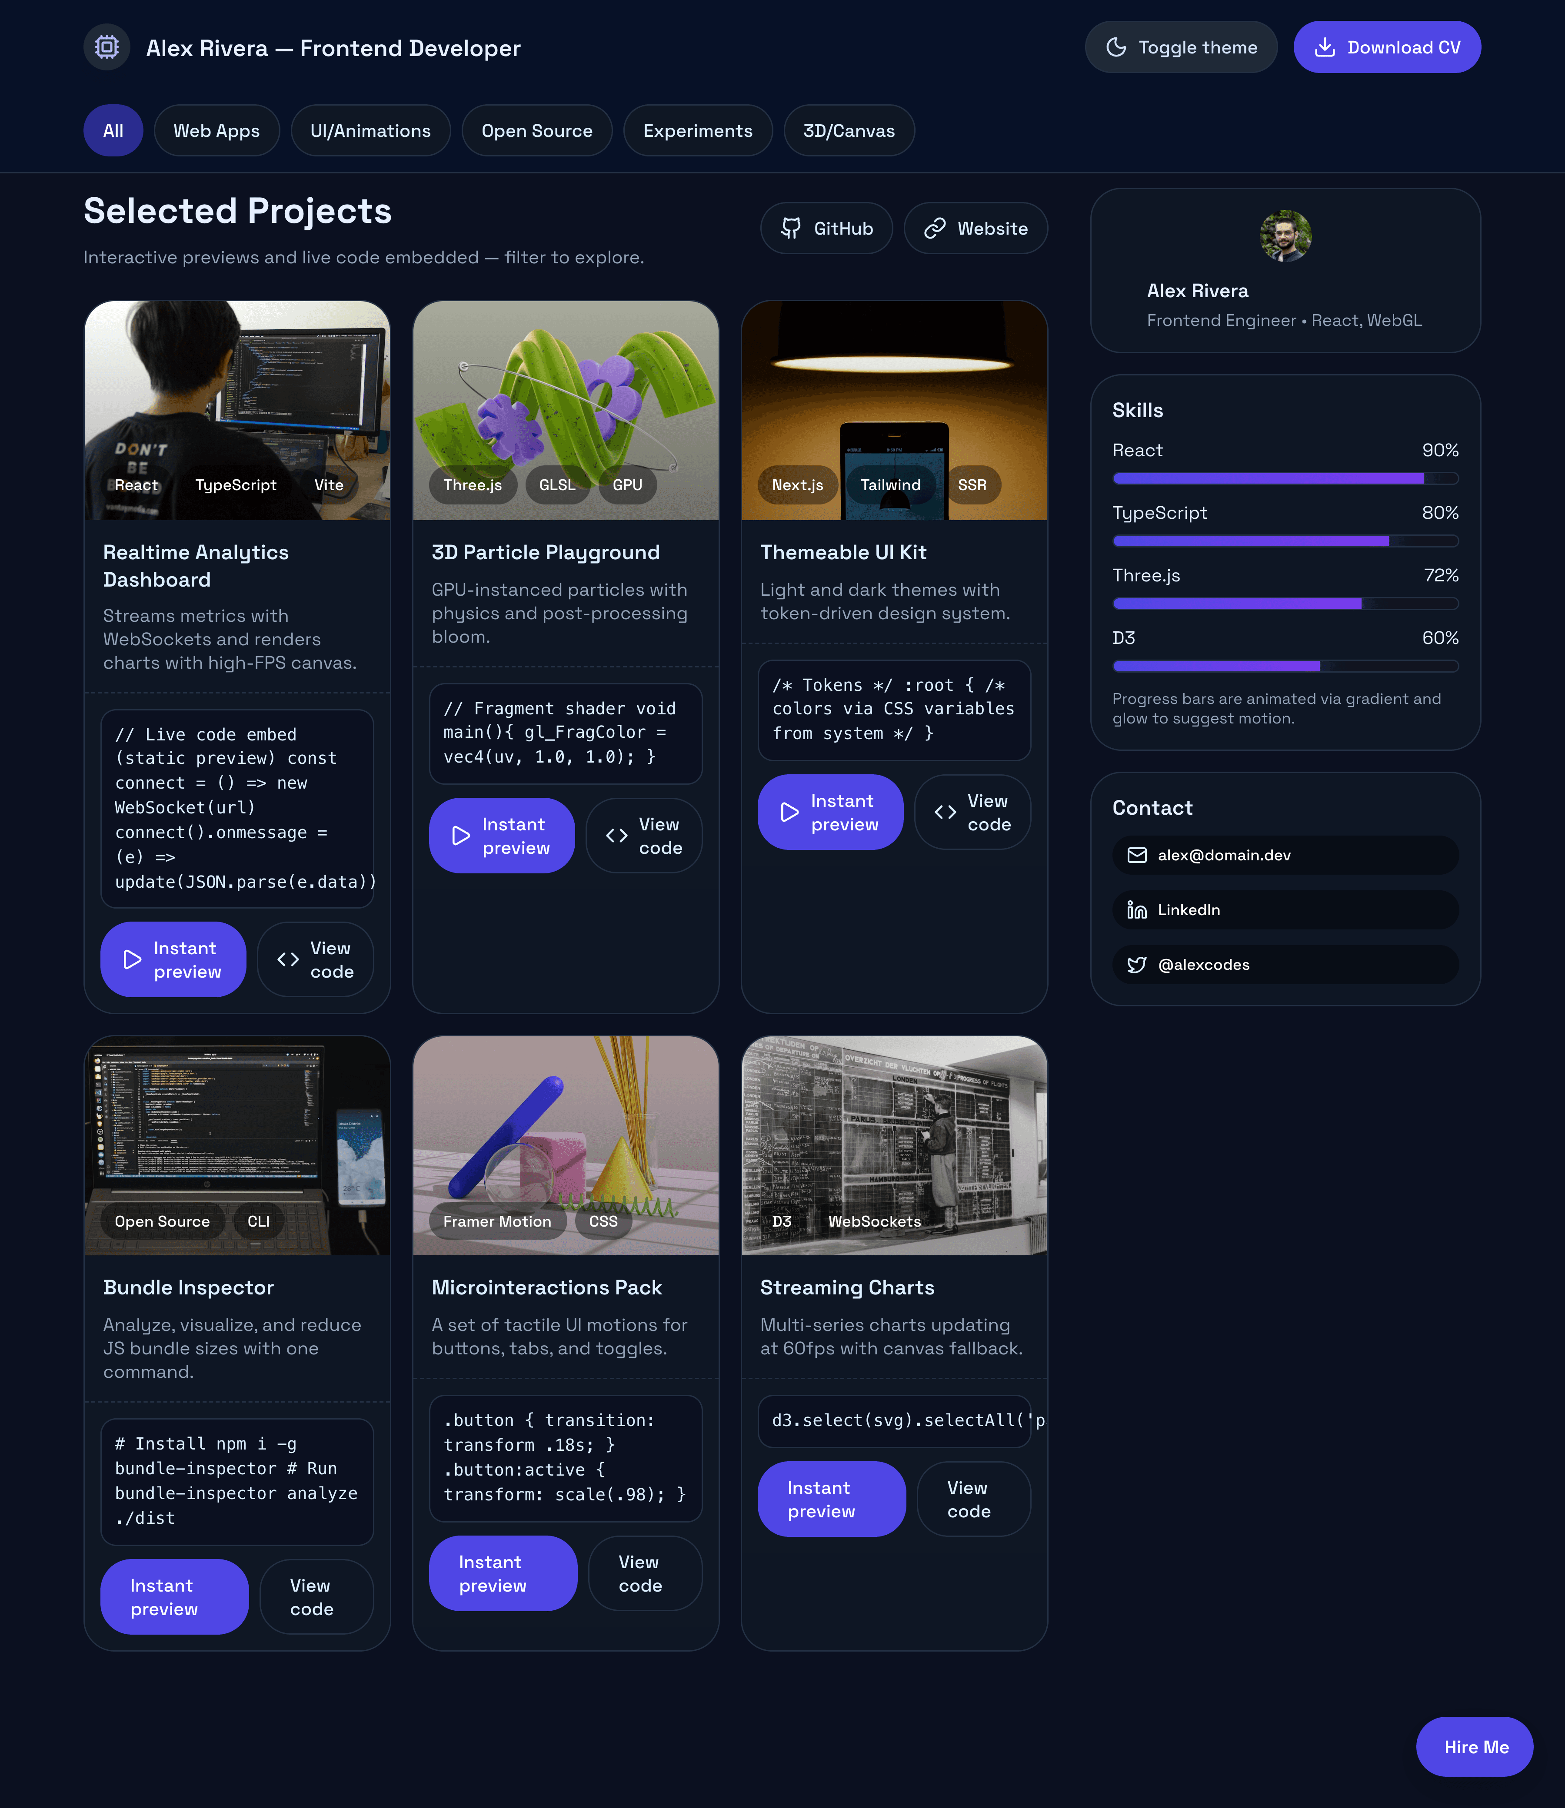Select the All filter chip

click(113, 131)
